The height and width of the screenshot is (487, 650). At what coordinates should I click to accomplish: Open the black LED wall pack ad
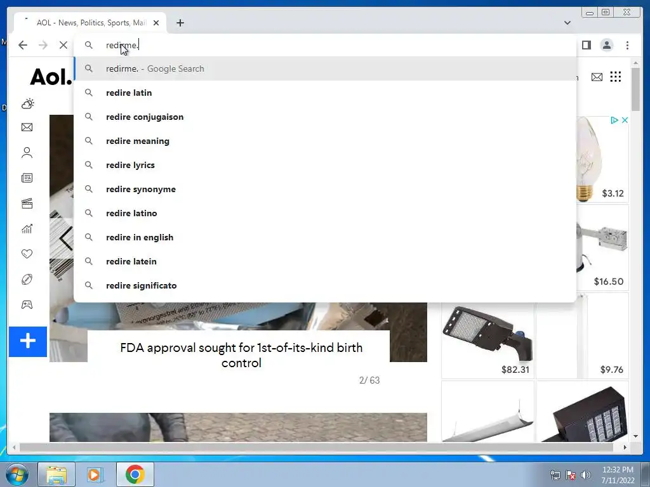tap(582, 411)
